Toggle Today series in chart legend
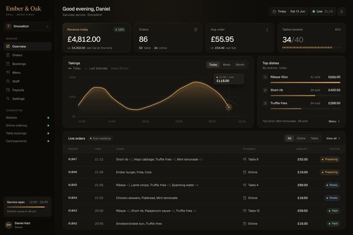Screen dimensions: 353x235 (75, 69)
